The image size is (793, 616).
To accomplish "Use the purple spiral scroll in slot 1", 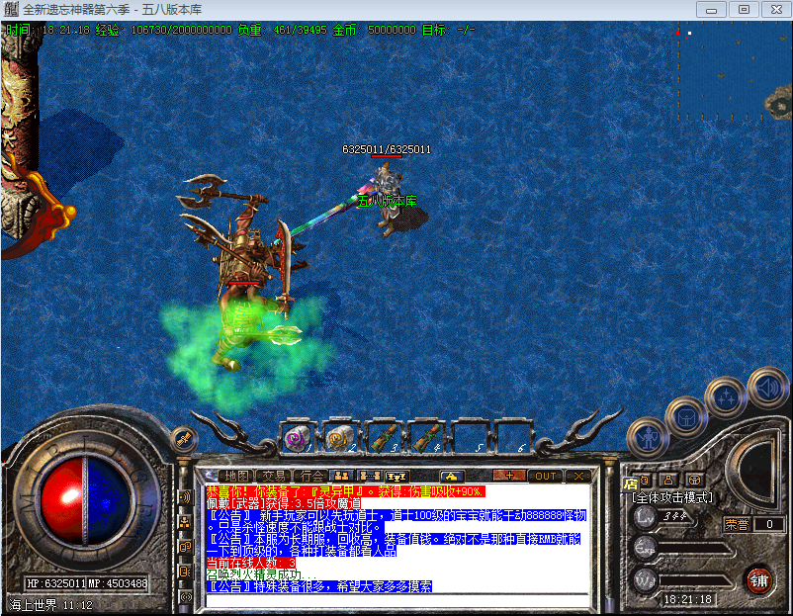I will coord(298,437).
